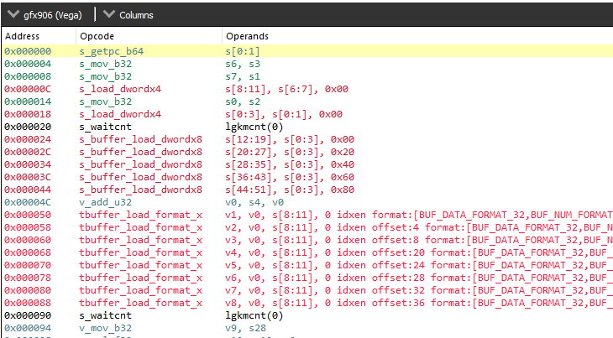Screen dimensions: 613x338
Task: Select the s_getpc_b64 instruction row
Action: coord(111,51)
